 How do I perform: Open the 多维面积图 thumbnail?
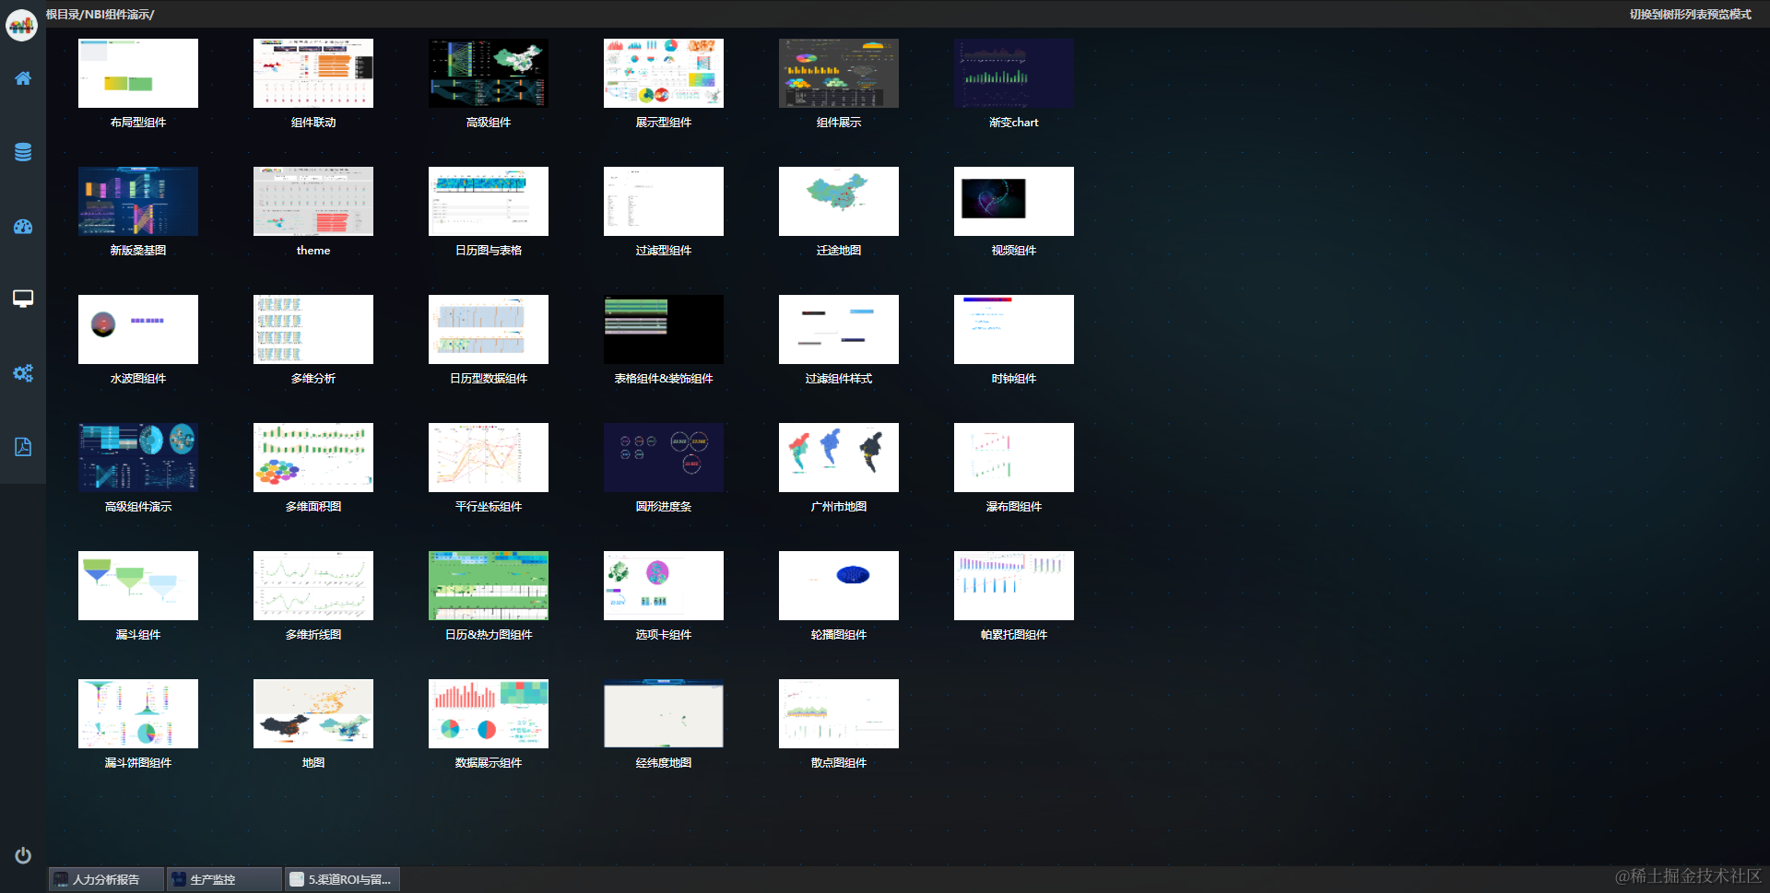click(313, 457)
